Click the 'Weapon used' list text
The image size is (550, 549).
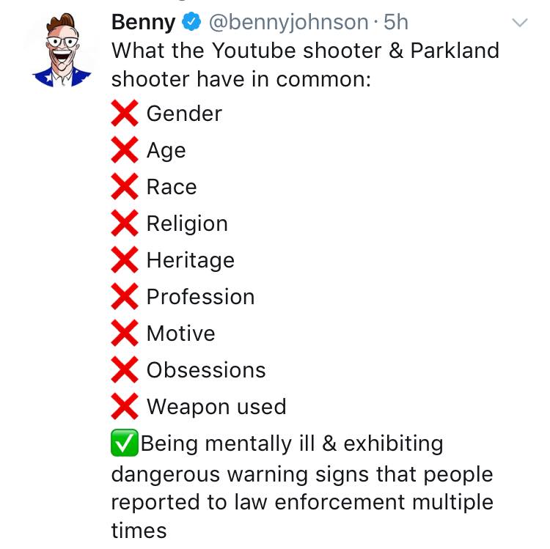pos(216,407)
